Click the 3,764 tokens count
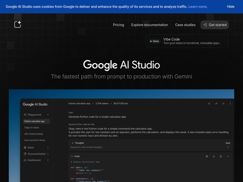 102,104
